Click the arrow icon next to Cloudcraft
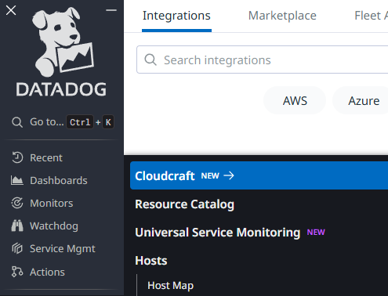Image resolution: width=388 pixels, height=296 pixels. [x=229, y=175]
